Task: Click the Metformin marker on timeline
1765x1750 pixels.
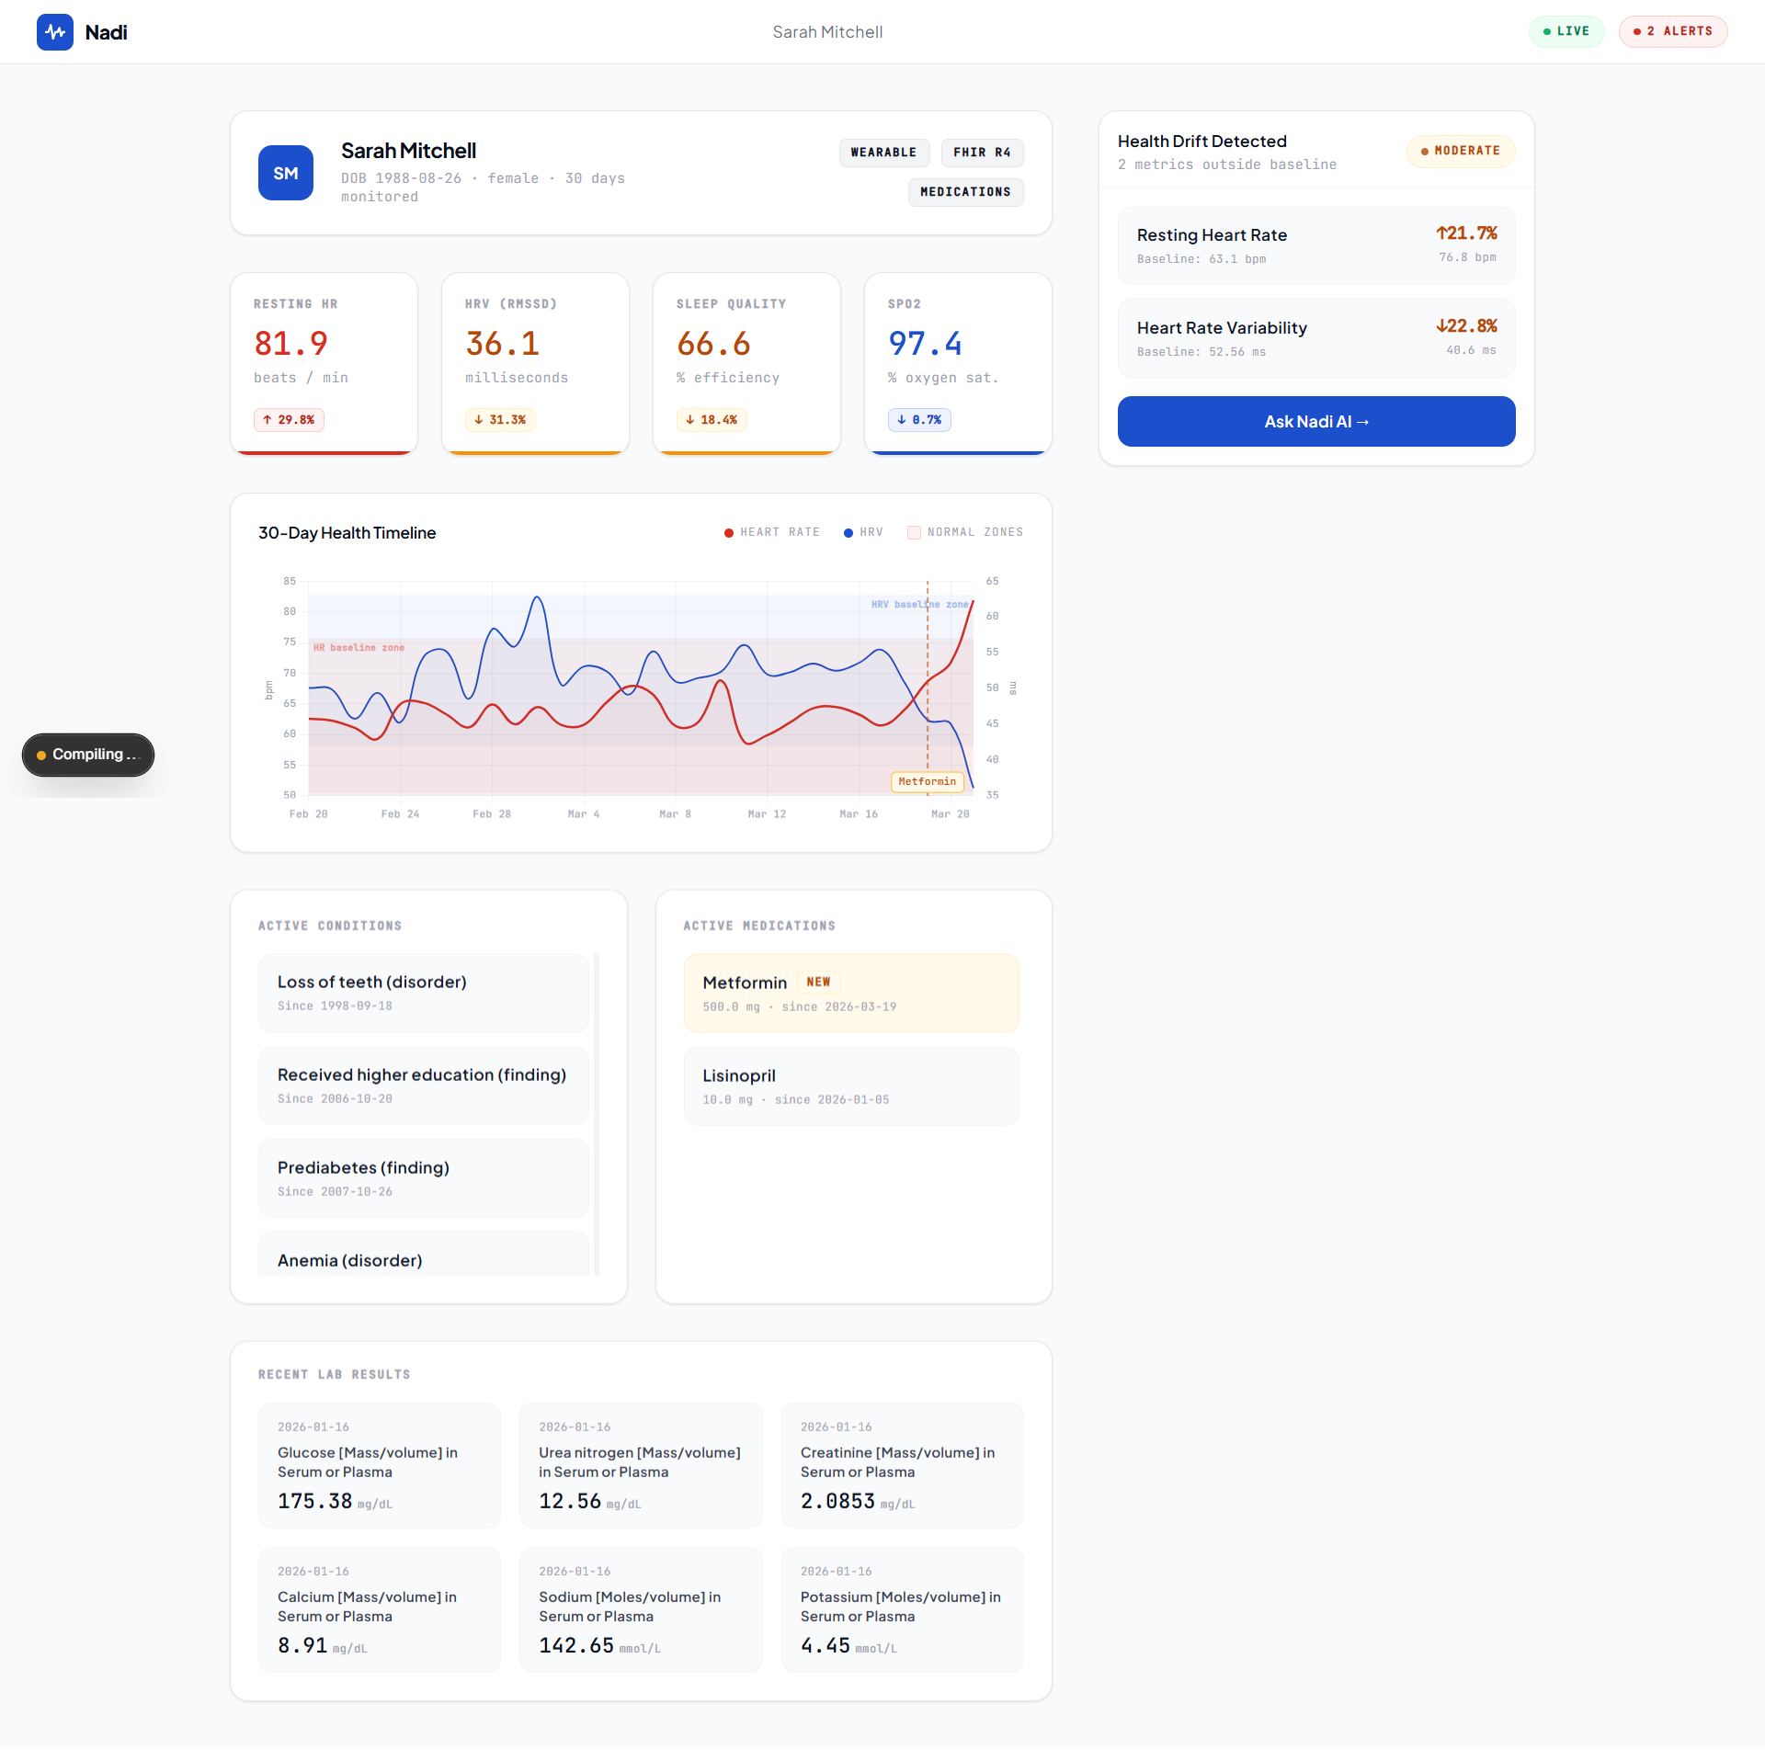Action: (x=927, y=782)
